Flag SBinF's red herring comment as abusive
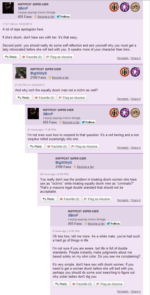150x295 pixels. 85,147
